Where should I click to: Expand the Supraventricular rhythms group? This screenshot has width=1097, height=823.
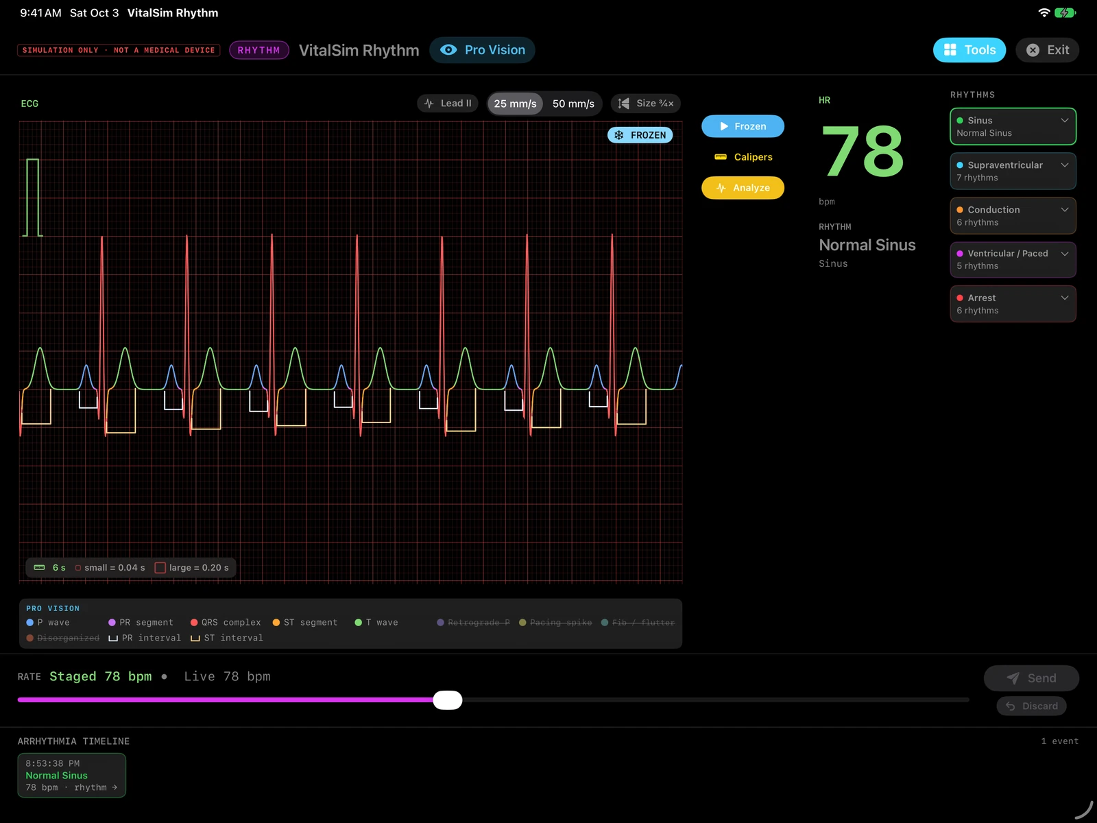[1013, 171]
